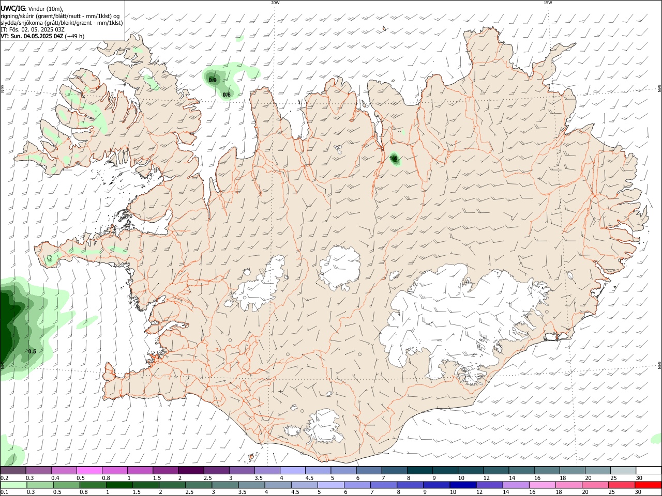The height and width of the screenshot is (496, 662).
Task: Click the white swatch ending the upper color scale
Action: [649, 470]
